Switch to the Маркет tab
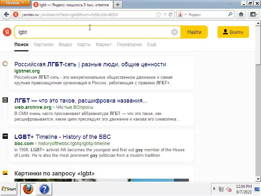Screen dimensions: 261x196 pos(103,44)
